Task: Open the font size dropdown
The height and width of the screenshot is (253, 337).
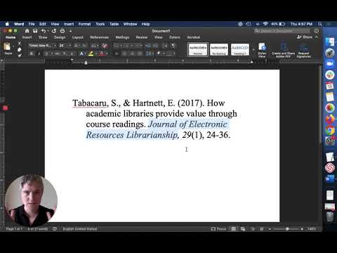Action: (x=70, y=46)
